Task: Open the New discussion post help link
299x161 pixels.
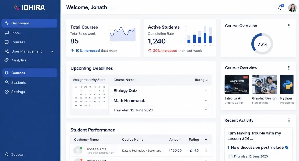Action: point(286,148)
